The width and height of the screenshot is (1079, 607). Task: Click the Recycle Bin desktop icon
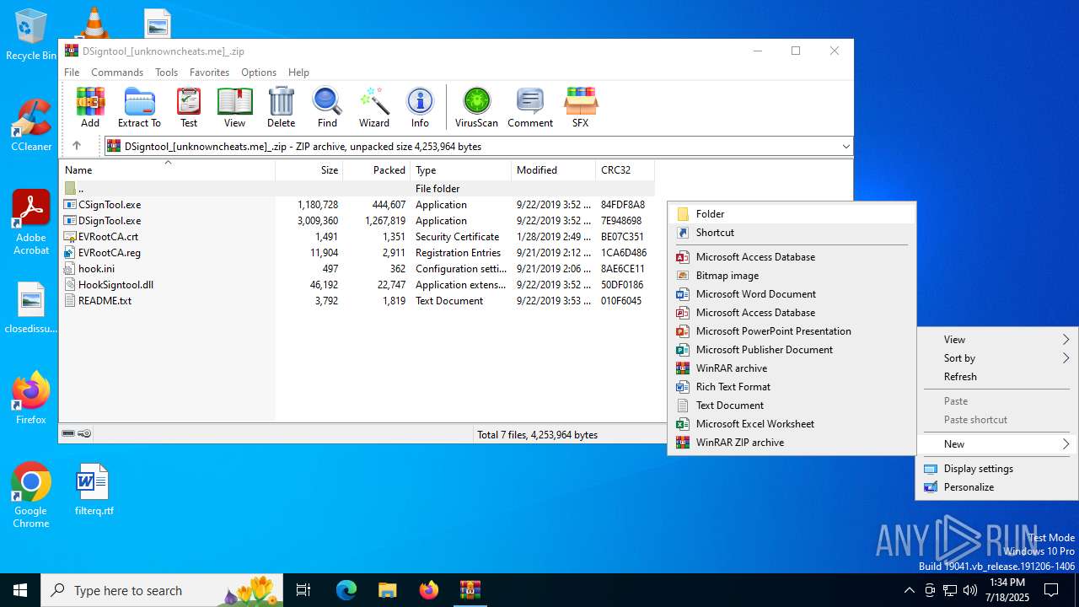pos(31,35)
